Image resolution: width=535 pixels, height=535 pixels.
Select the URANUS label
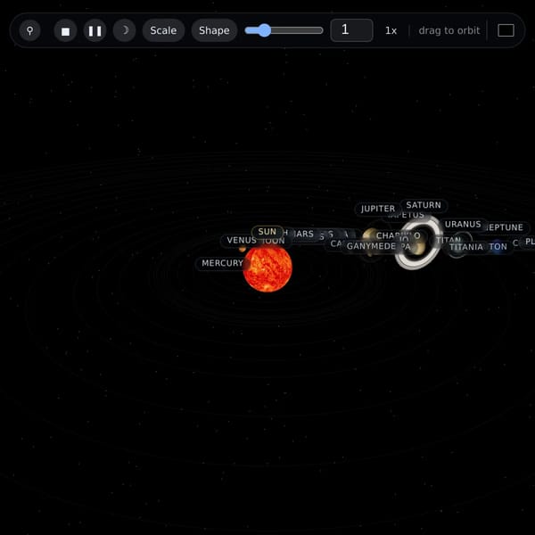(x=463, y=224)
